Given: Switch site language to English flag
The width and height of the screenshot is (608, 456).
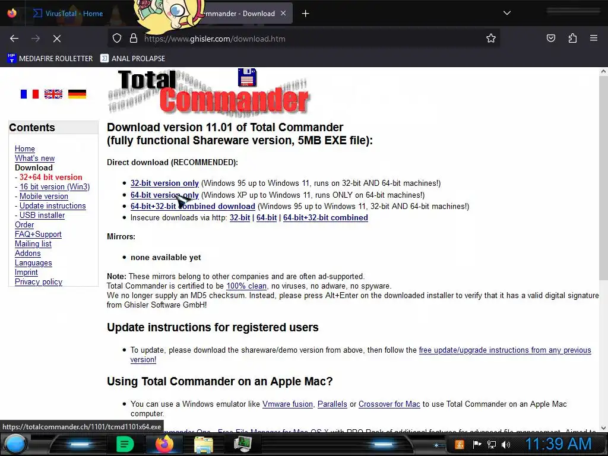Looking at the screenshot, I should pyautogui.click(x=53, y=94).
